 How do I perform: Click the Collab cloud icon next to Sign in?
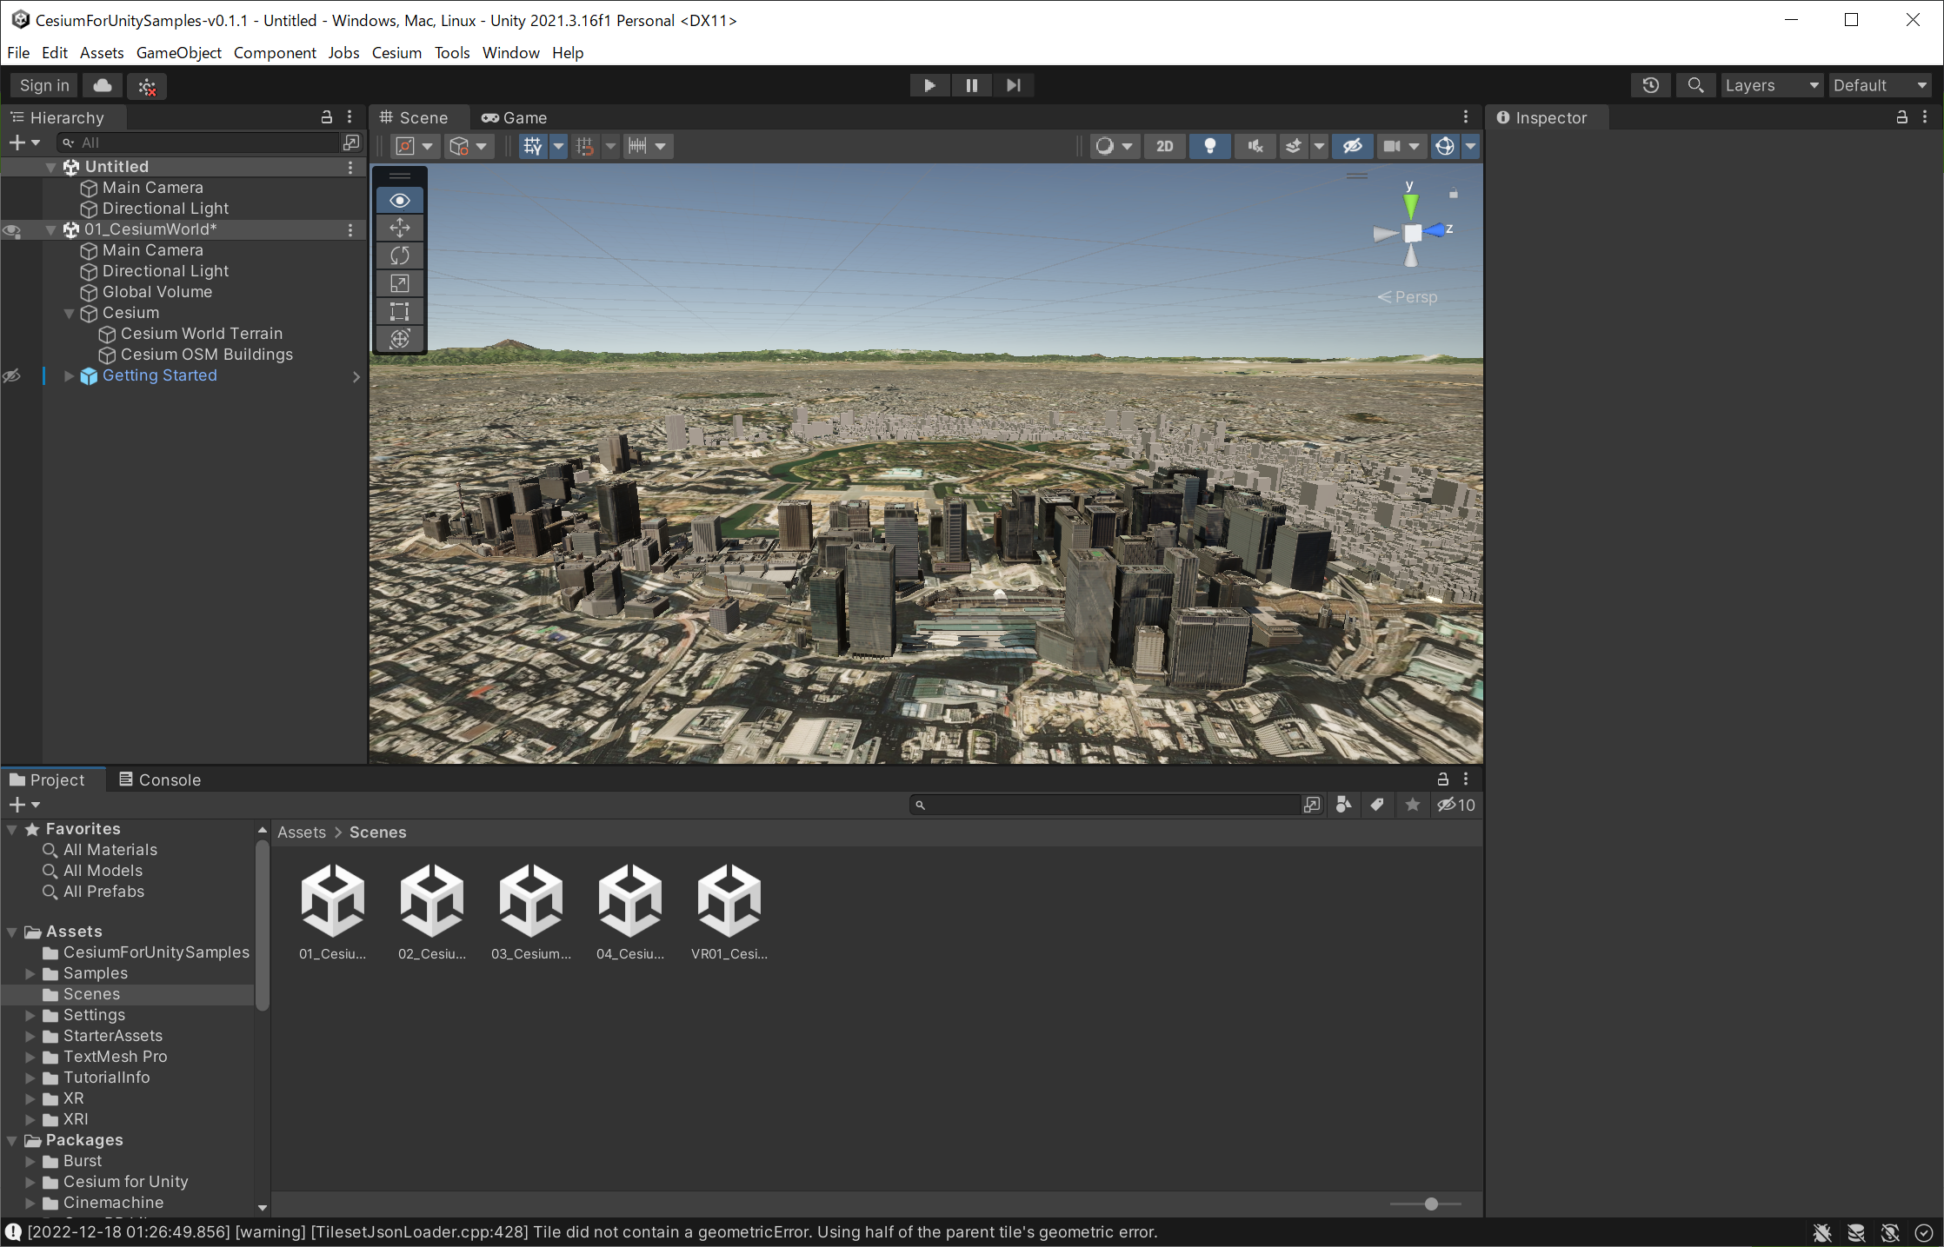(100, 85)
